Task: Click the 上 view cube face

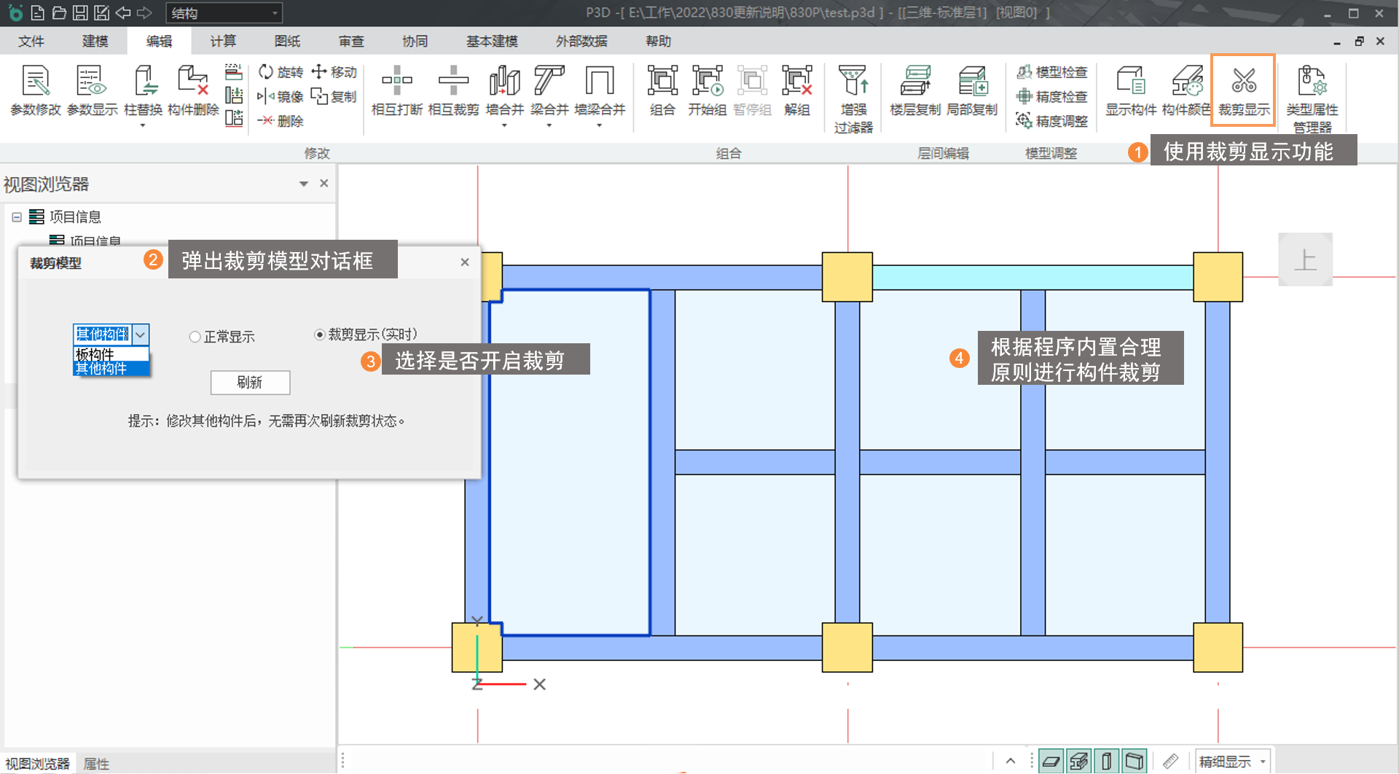Action: (x=1305, y=259)
